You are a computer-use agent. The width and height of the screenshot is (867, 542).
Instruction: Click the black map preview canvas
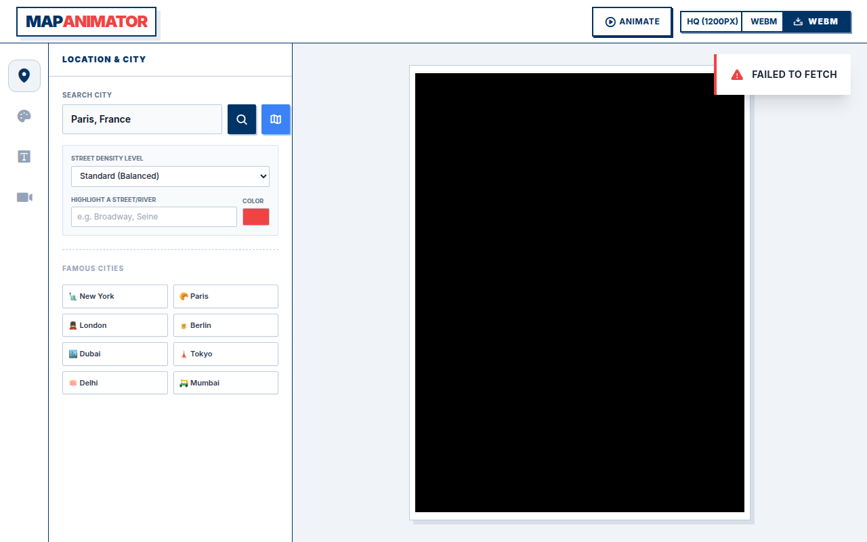point(580,293)
